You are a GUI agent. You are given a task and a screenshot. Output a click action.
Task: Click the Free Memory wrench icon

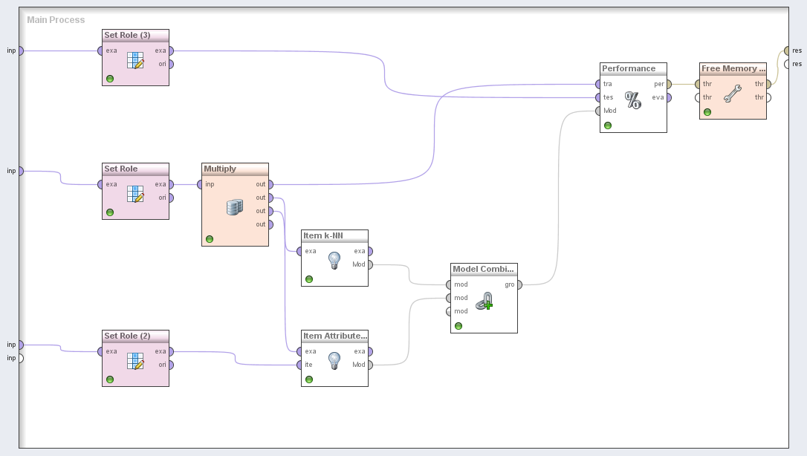click(732, 93)
